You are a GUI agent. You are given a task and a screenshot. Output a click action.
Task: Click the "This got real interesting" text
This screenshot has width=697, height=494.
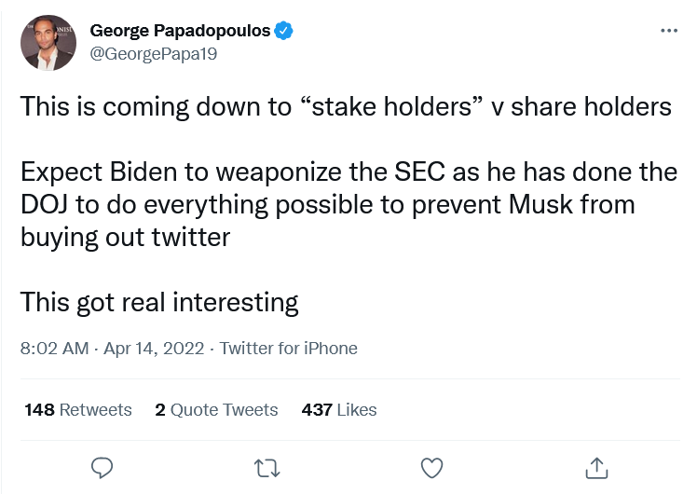pos(159,302)
